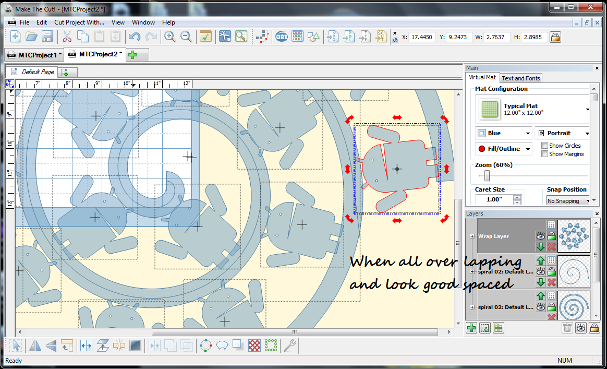
Task: Open the color grid gallery icon
Action: click(x=297, y=37)
